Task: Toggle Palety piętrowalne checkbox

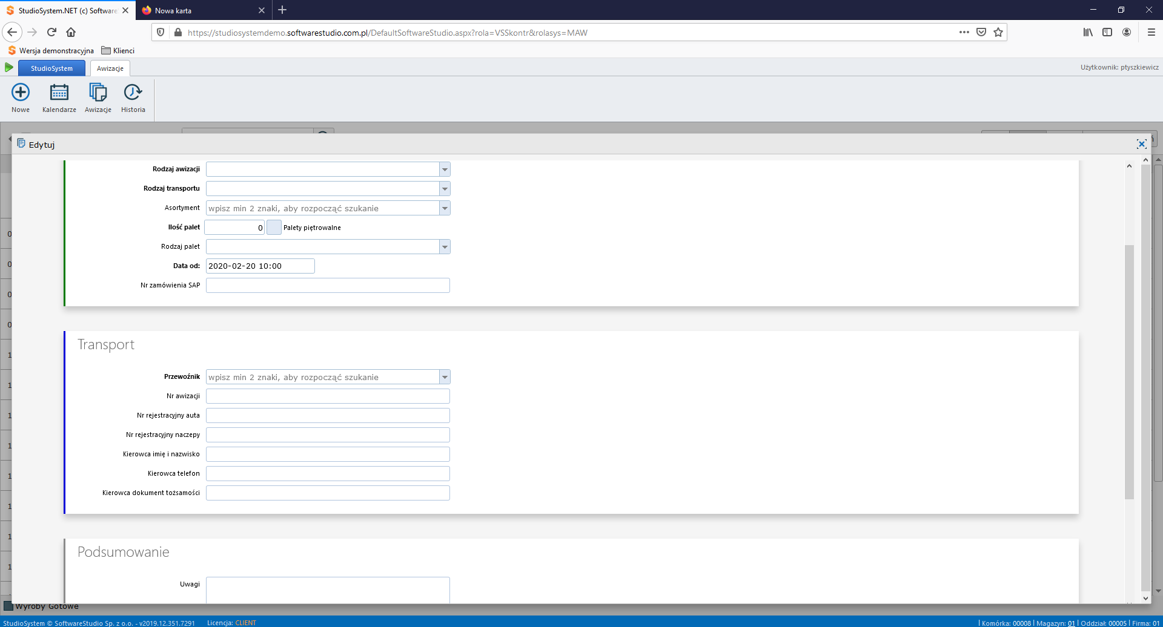Action: click(274, 228)
